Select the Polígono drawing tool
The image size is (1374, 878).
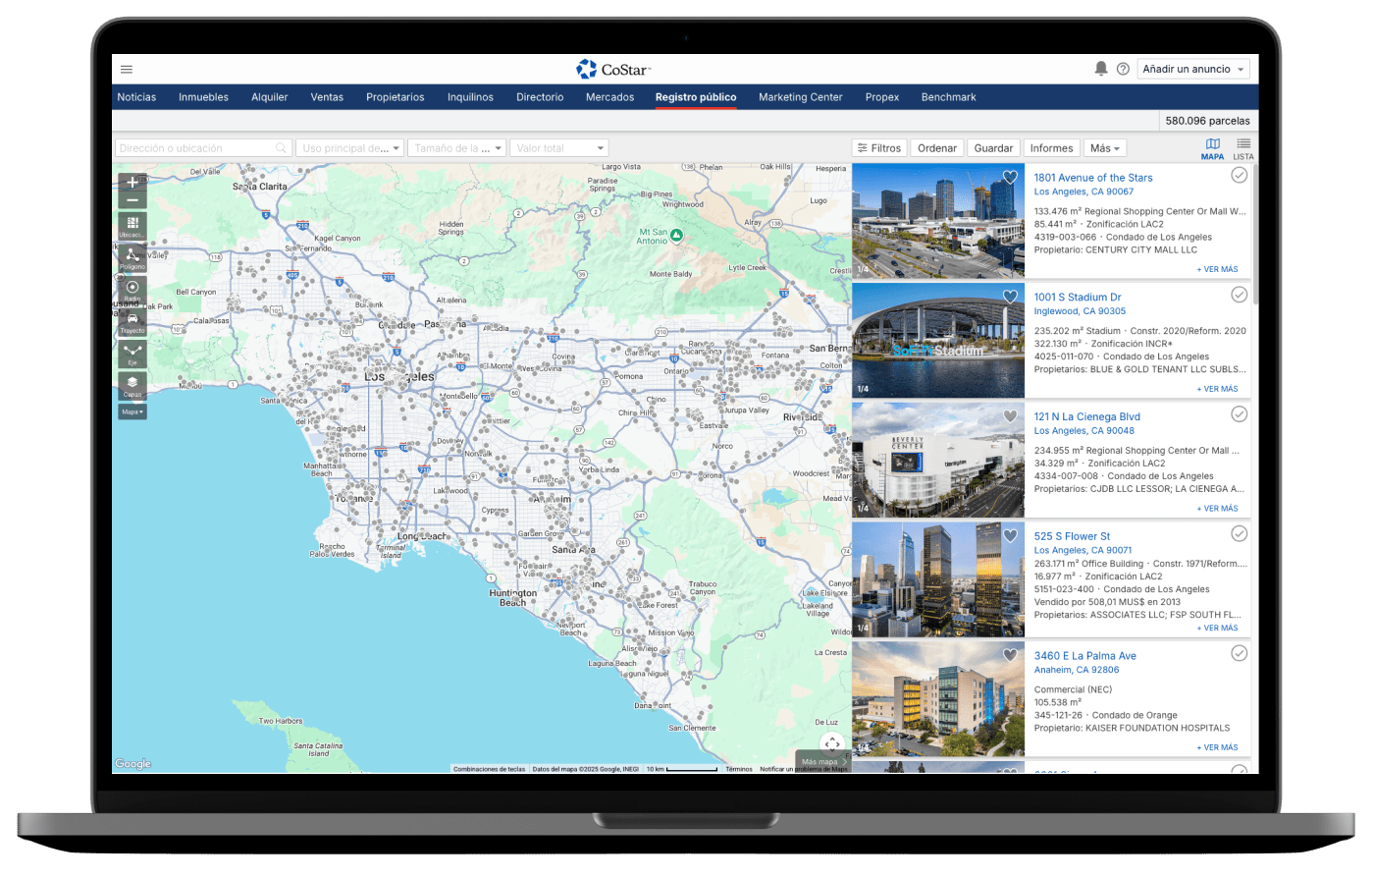(132, 257)
